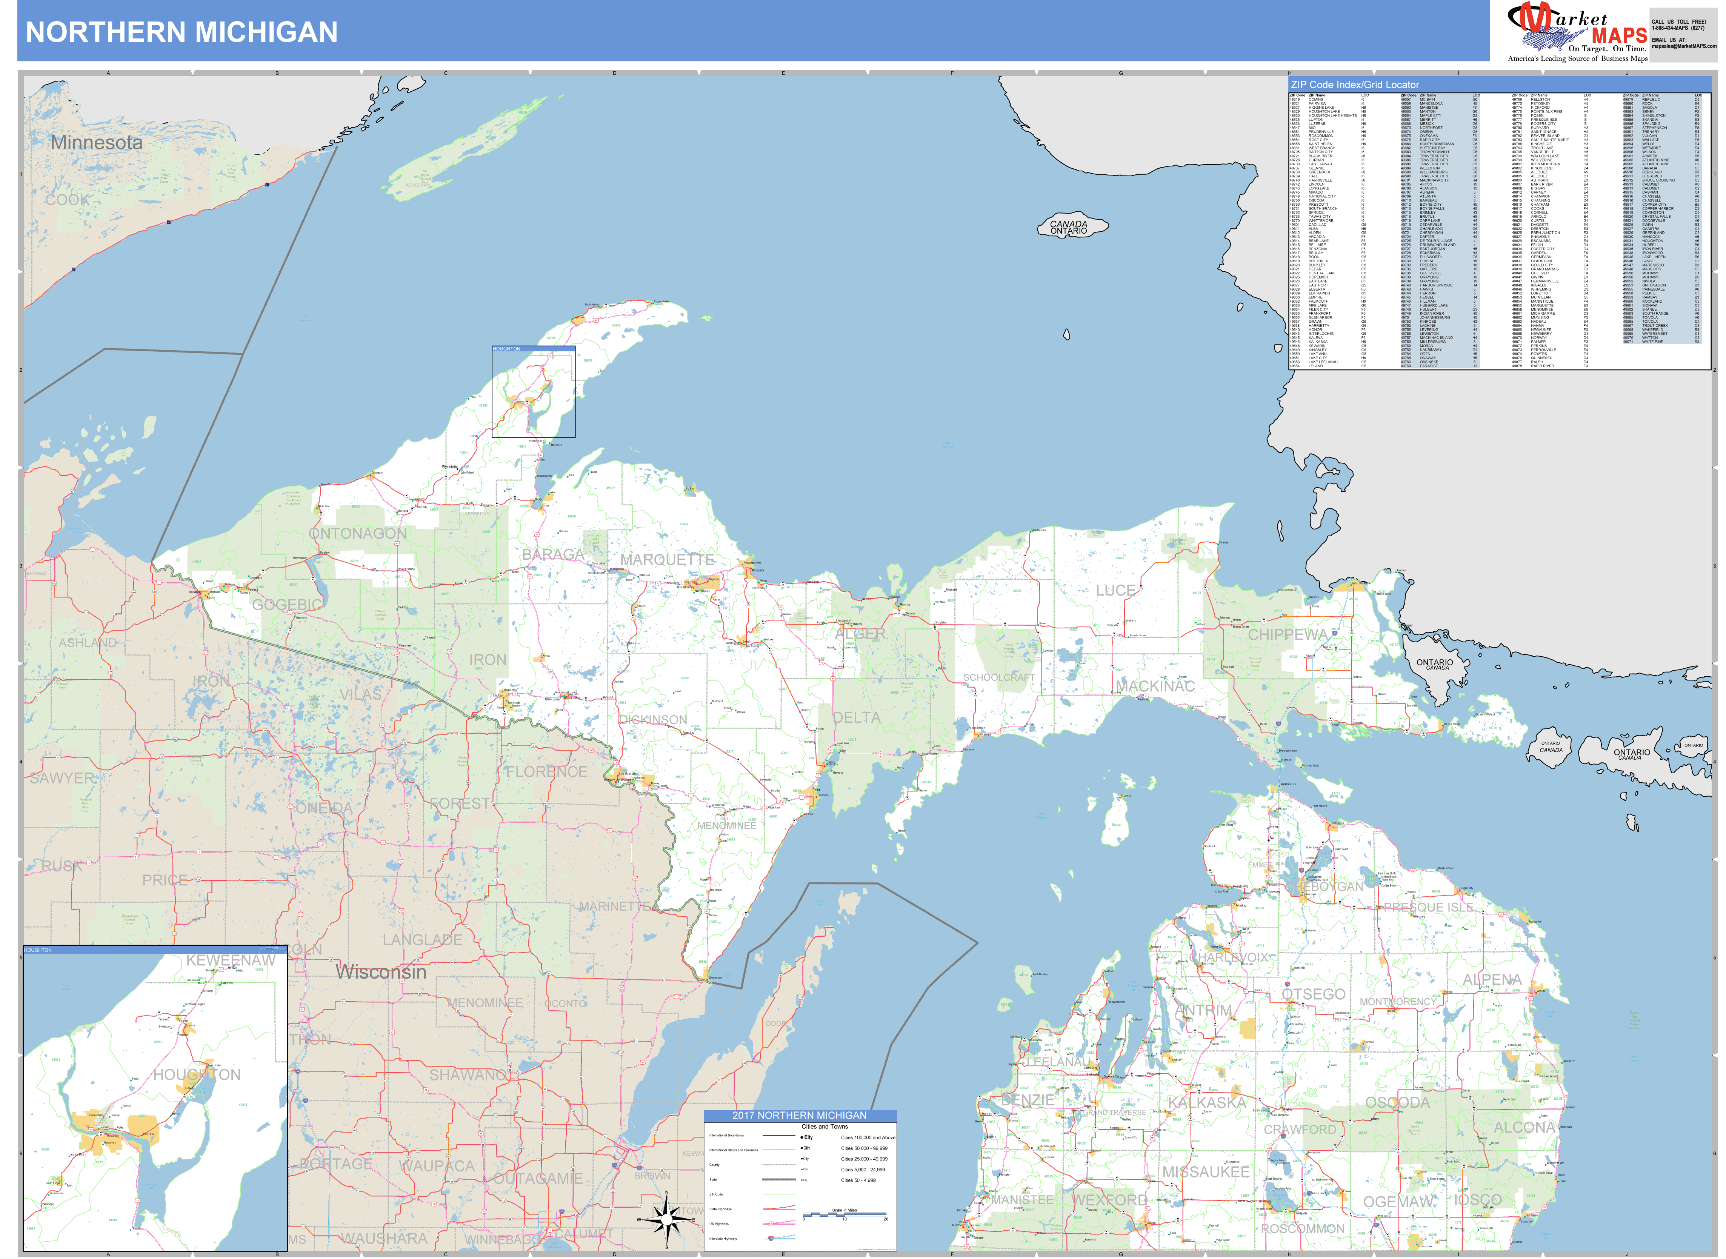Click the US Highways shield symbol in legend
The height and width of the screenshot is (1259, 1726).
pos(771,1224)
